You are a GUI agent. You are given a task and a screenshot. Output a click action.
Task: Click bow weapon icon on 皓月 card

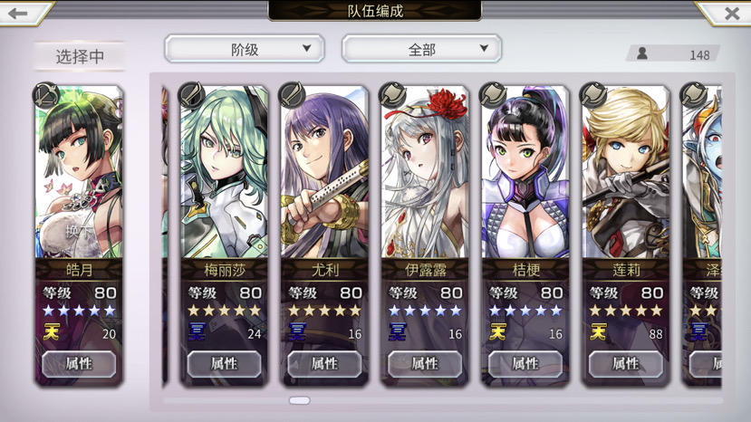click(x=46, y=95)
